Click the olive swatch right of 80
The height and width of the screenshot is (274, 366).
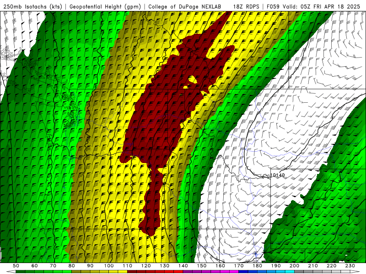[76, 272]
